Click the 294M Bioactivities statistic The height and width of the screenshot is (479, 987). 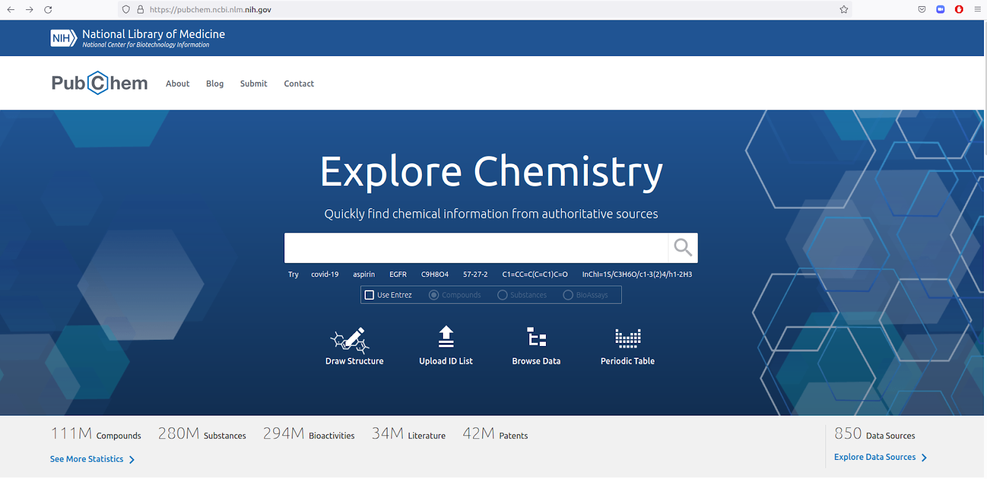point(308,433)
